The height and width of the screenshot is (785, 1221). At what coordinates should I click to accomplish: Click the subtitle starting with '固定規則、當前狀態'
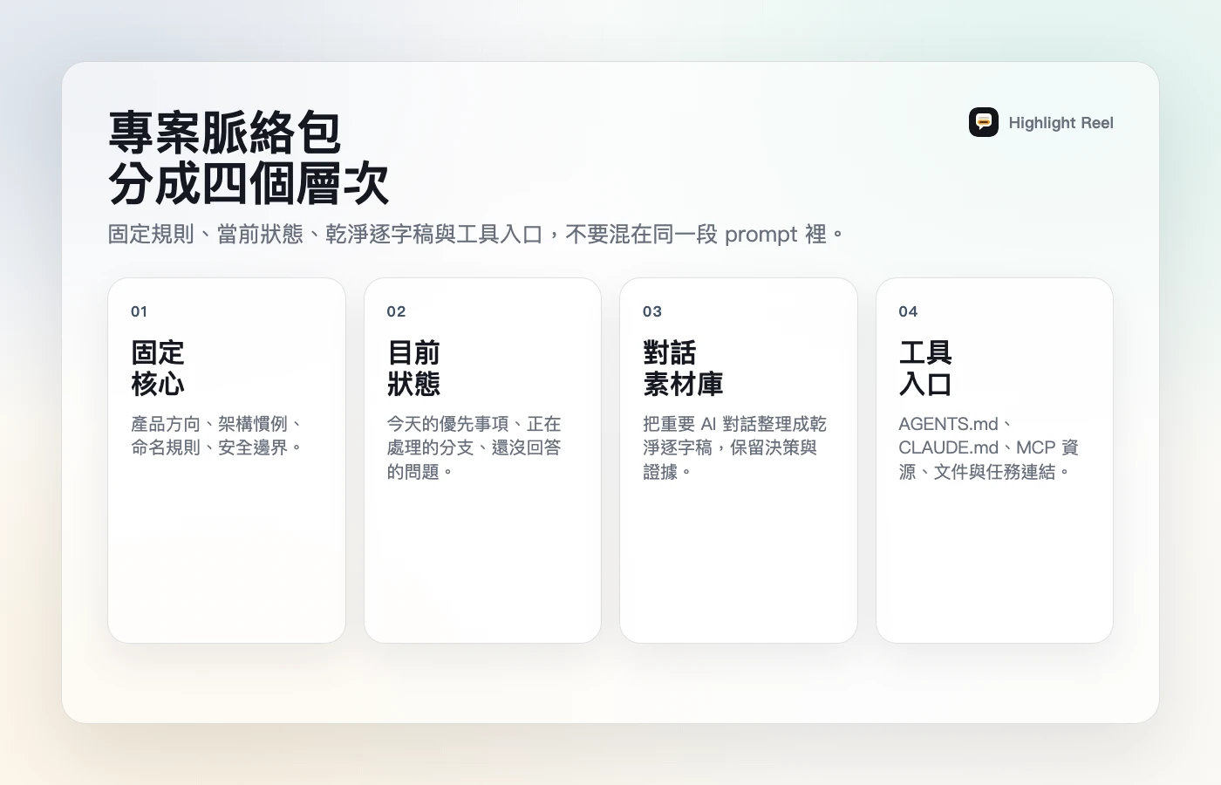(476, 234)
